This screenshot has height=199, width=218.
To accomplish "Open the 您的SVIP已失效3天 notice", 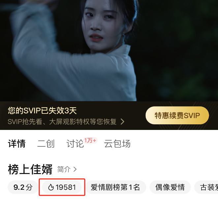I will coord(42,111).
